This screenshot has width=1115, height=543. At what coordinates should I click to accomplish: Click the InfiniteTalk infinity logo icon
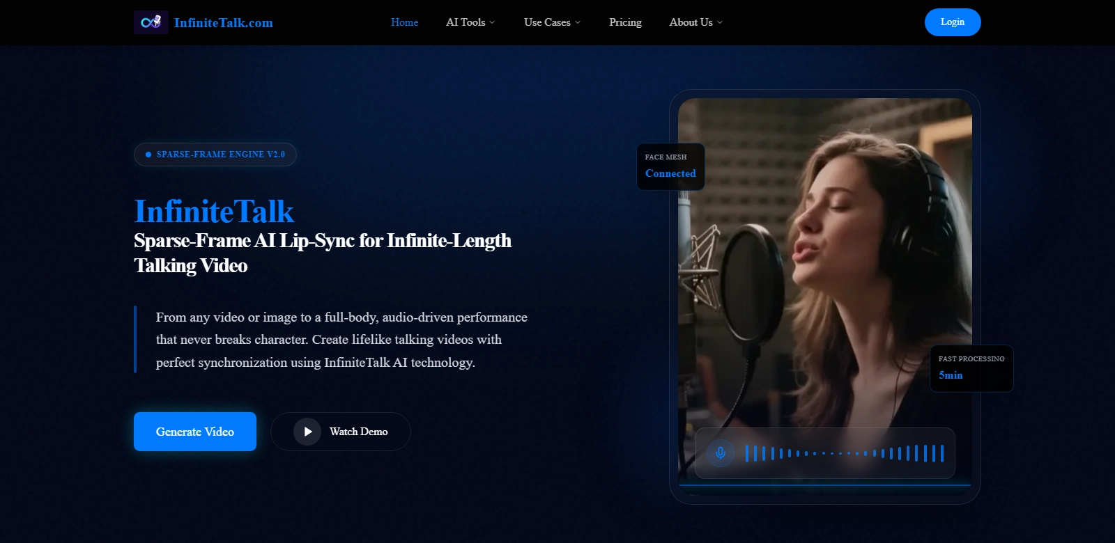tap(151, 22)
